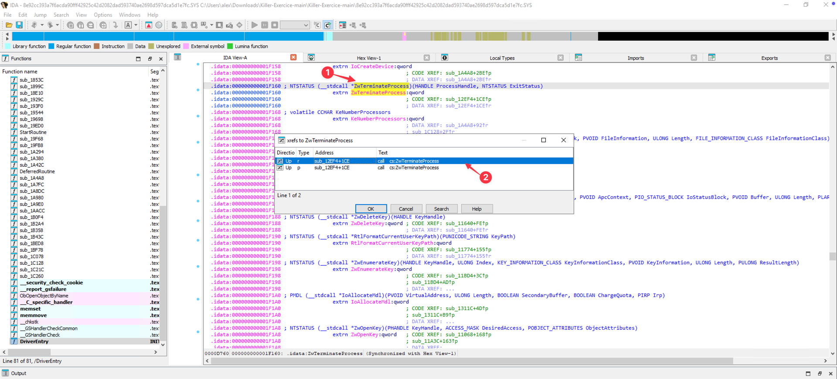Sort xrefs by Address column header
The width and height of the screenshot is (837, 379).
tap(344, 153)
